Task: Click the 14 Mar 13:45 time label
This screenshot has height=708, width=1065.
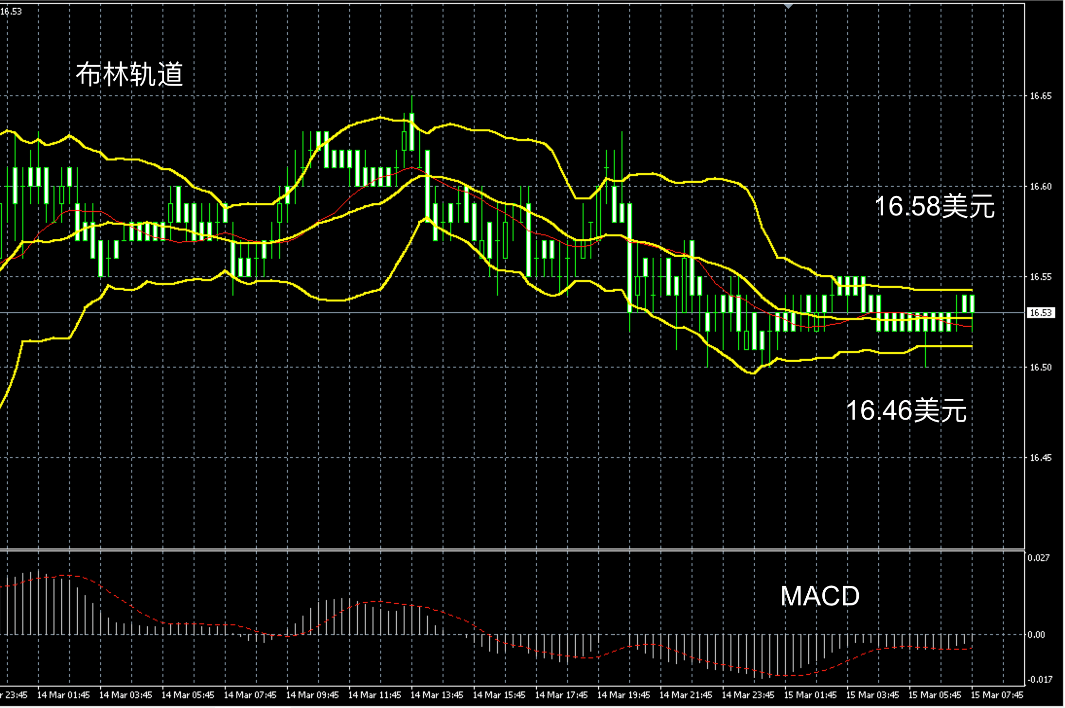Action: [x=437, y=695]
